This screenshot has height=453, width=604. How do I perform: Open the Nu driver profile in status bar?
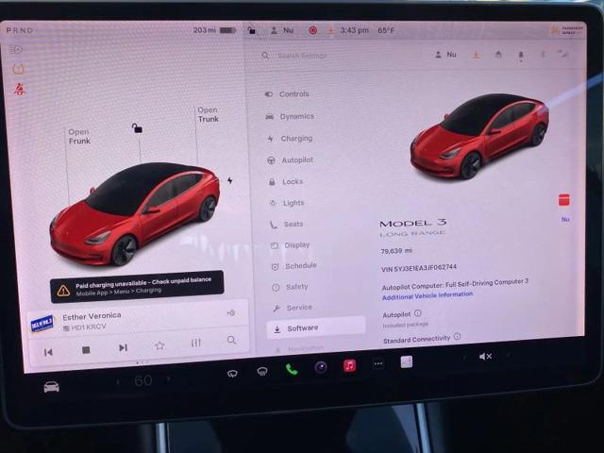click(282, 30)
